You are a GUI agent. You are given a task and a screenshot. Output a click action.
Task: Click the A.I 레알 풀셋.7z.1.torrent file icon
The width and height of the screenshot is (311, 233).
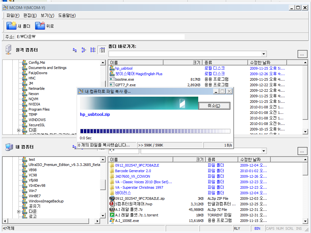[x=112, y=215]
